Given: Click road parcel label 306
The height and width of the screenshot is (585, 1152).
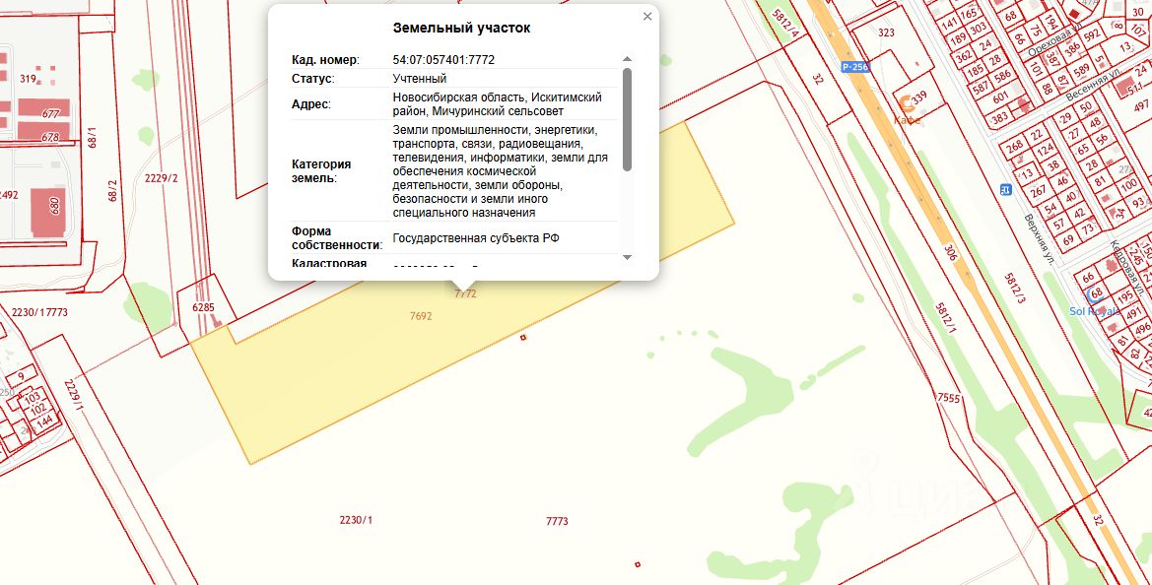Looking at the screenshot, I should (x=952, y=254).
